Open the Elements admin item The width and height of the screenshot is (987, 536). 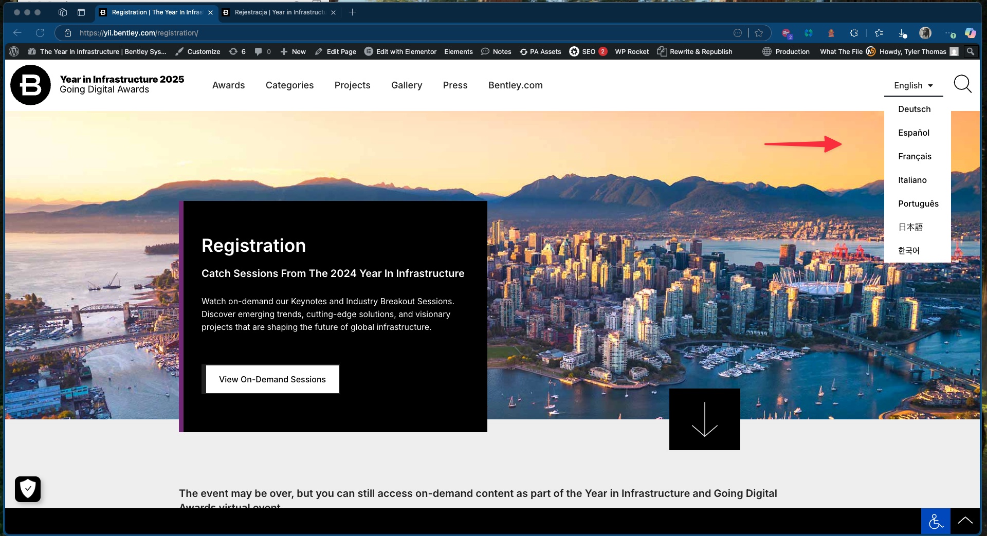click(459, 51)
